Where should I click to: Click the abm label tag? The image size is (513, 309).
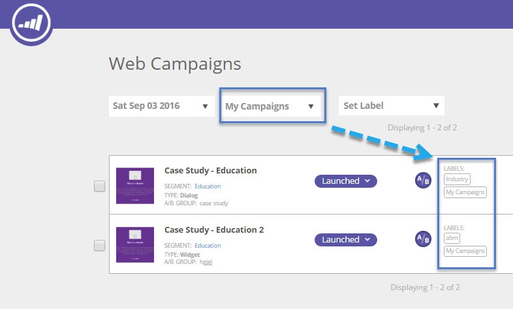tap(452, 238)
